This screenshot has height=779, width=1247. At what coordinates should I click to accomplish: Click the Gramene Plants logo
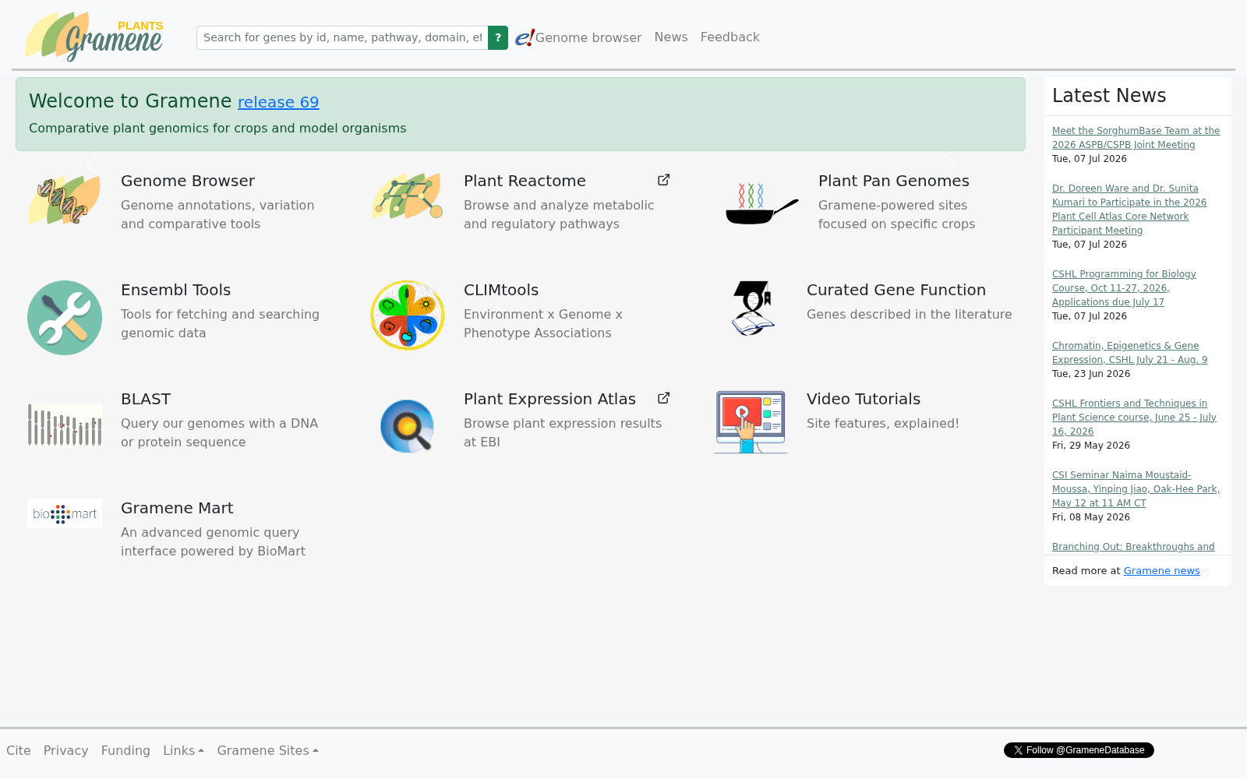[94, 37]
